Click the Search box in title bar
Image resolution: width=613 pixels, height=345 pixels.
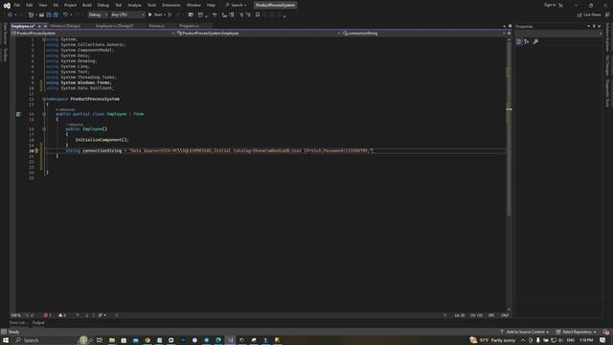[x=237, y=5]
